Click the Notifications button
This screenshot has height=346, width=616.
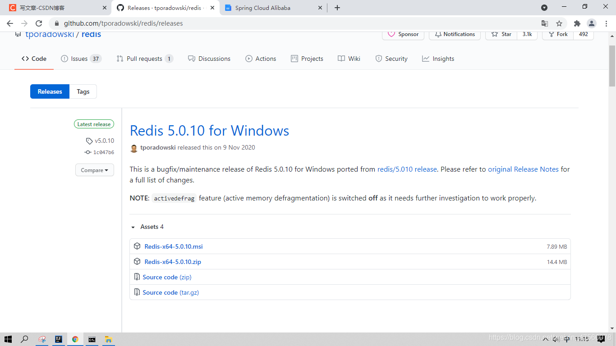click(455, 34)
